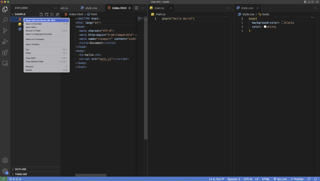Open More Actions for the style.css editor group
Image resolution: width=320 pixels, height=181 pixels.
[315, 8]
